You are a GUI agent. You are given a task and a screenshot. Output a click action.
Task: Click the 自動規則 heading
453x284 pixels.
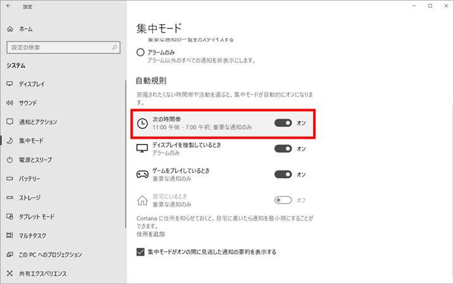pos(151,81)
